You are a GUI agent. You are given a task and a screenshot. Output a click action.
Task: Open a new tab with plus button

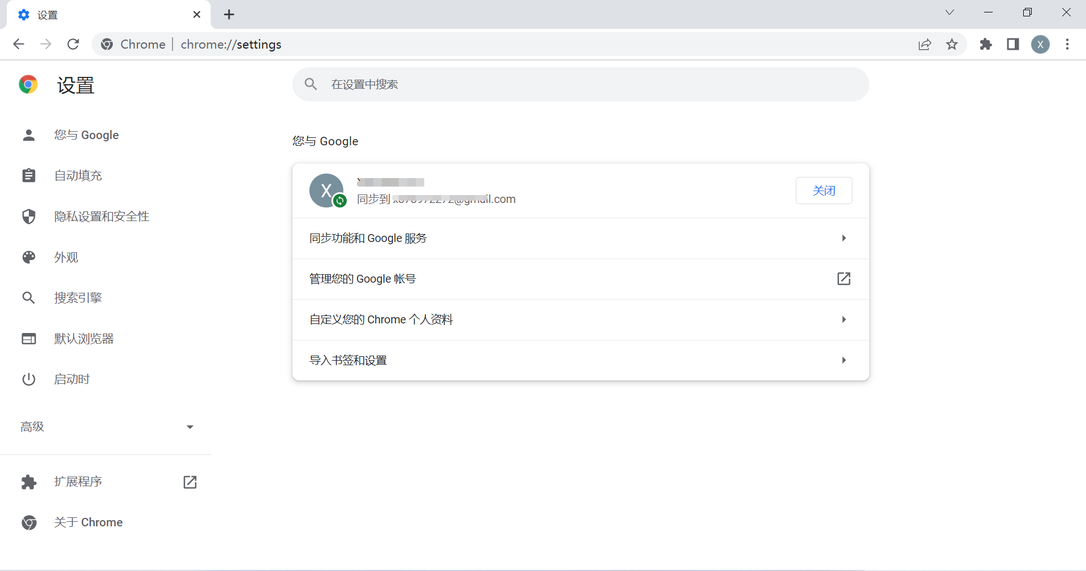(229, 15)
